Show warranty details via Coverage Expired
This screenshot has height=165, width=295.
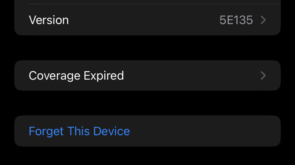pos(147,76)
